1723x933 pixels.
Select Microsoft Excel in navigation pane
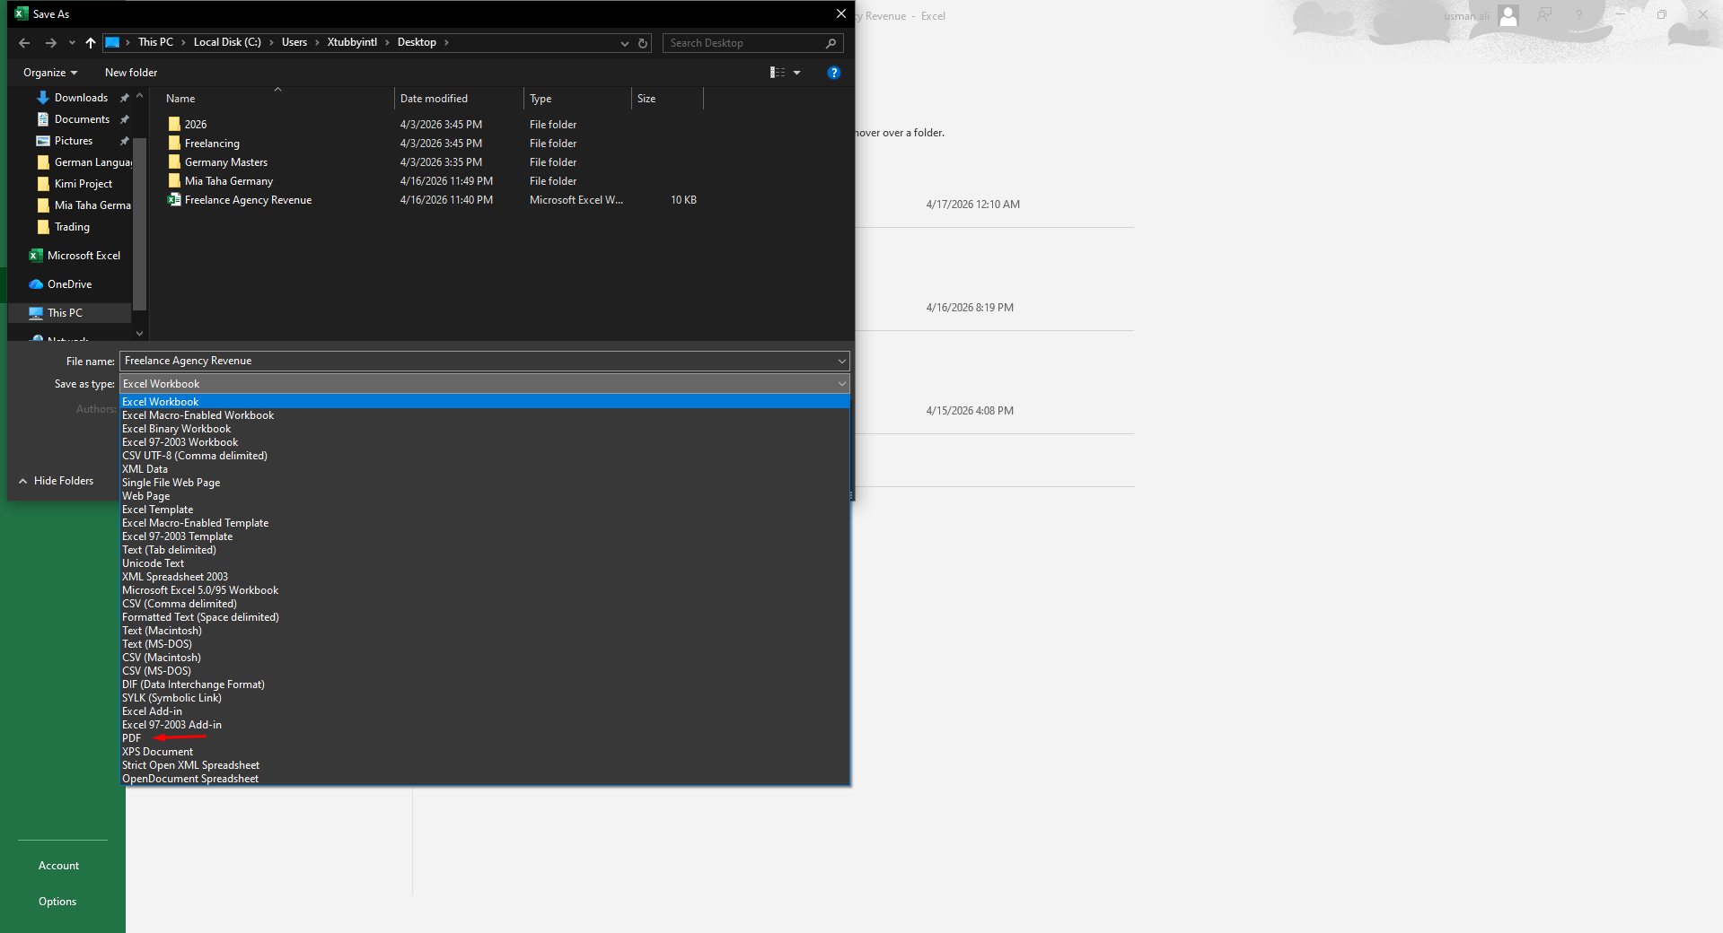84,256
